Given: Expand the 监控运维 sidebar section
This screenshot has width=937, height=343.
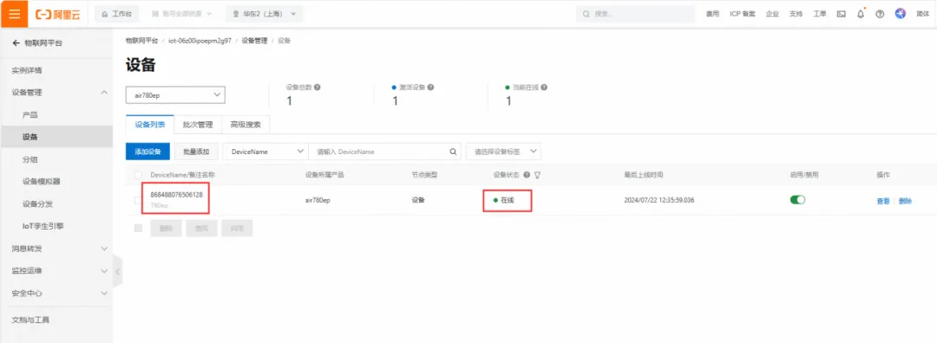Looking at the screenshot, I should (56, 270).
